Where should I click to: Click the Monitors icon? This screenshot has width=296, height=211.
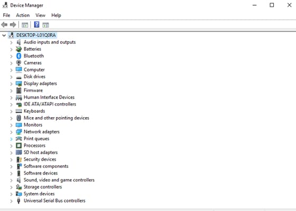click(x=18, y=125)
